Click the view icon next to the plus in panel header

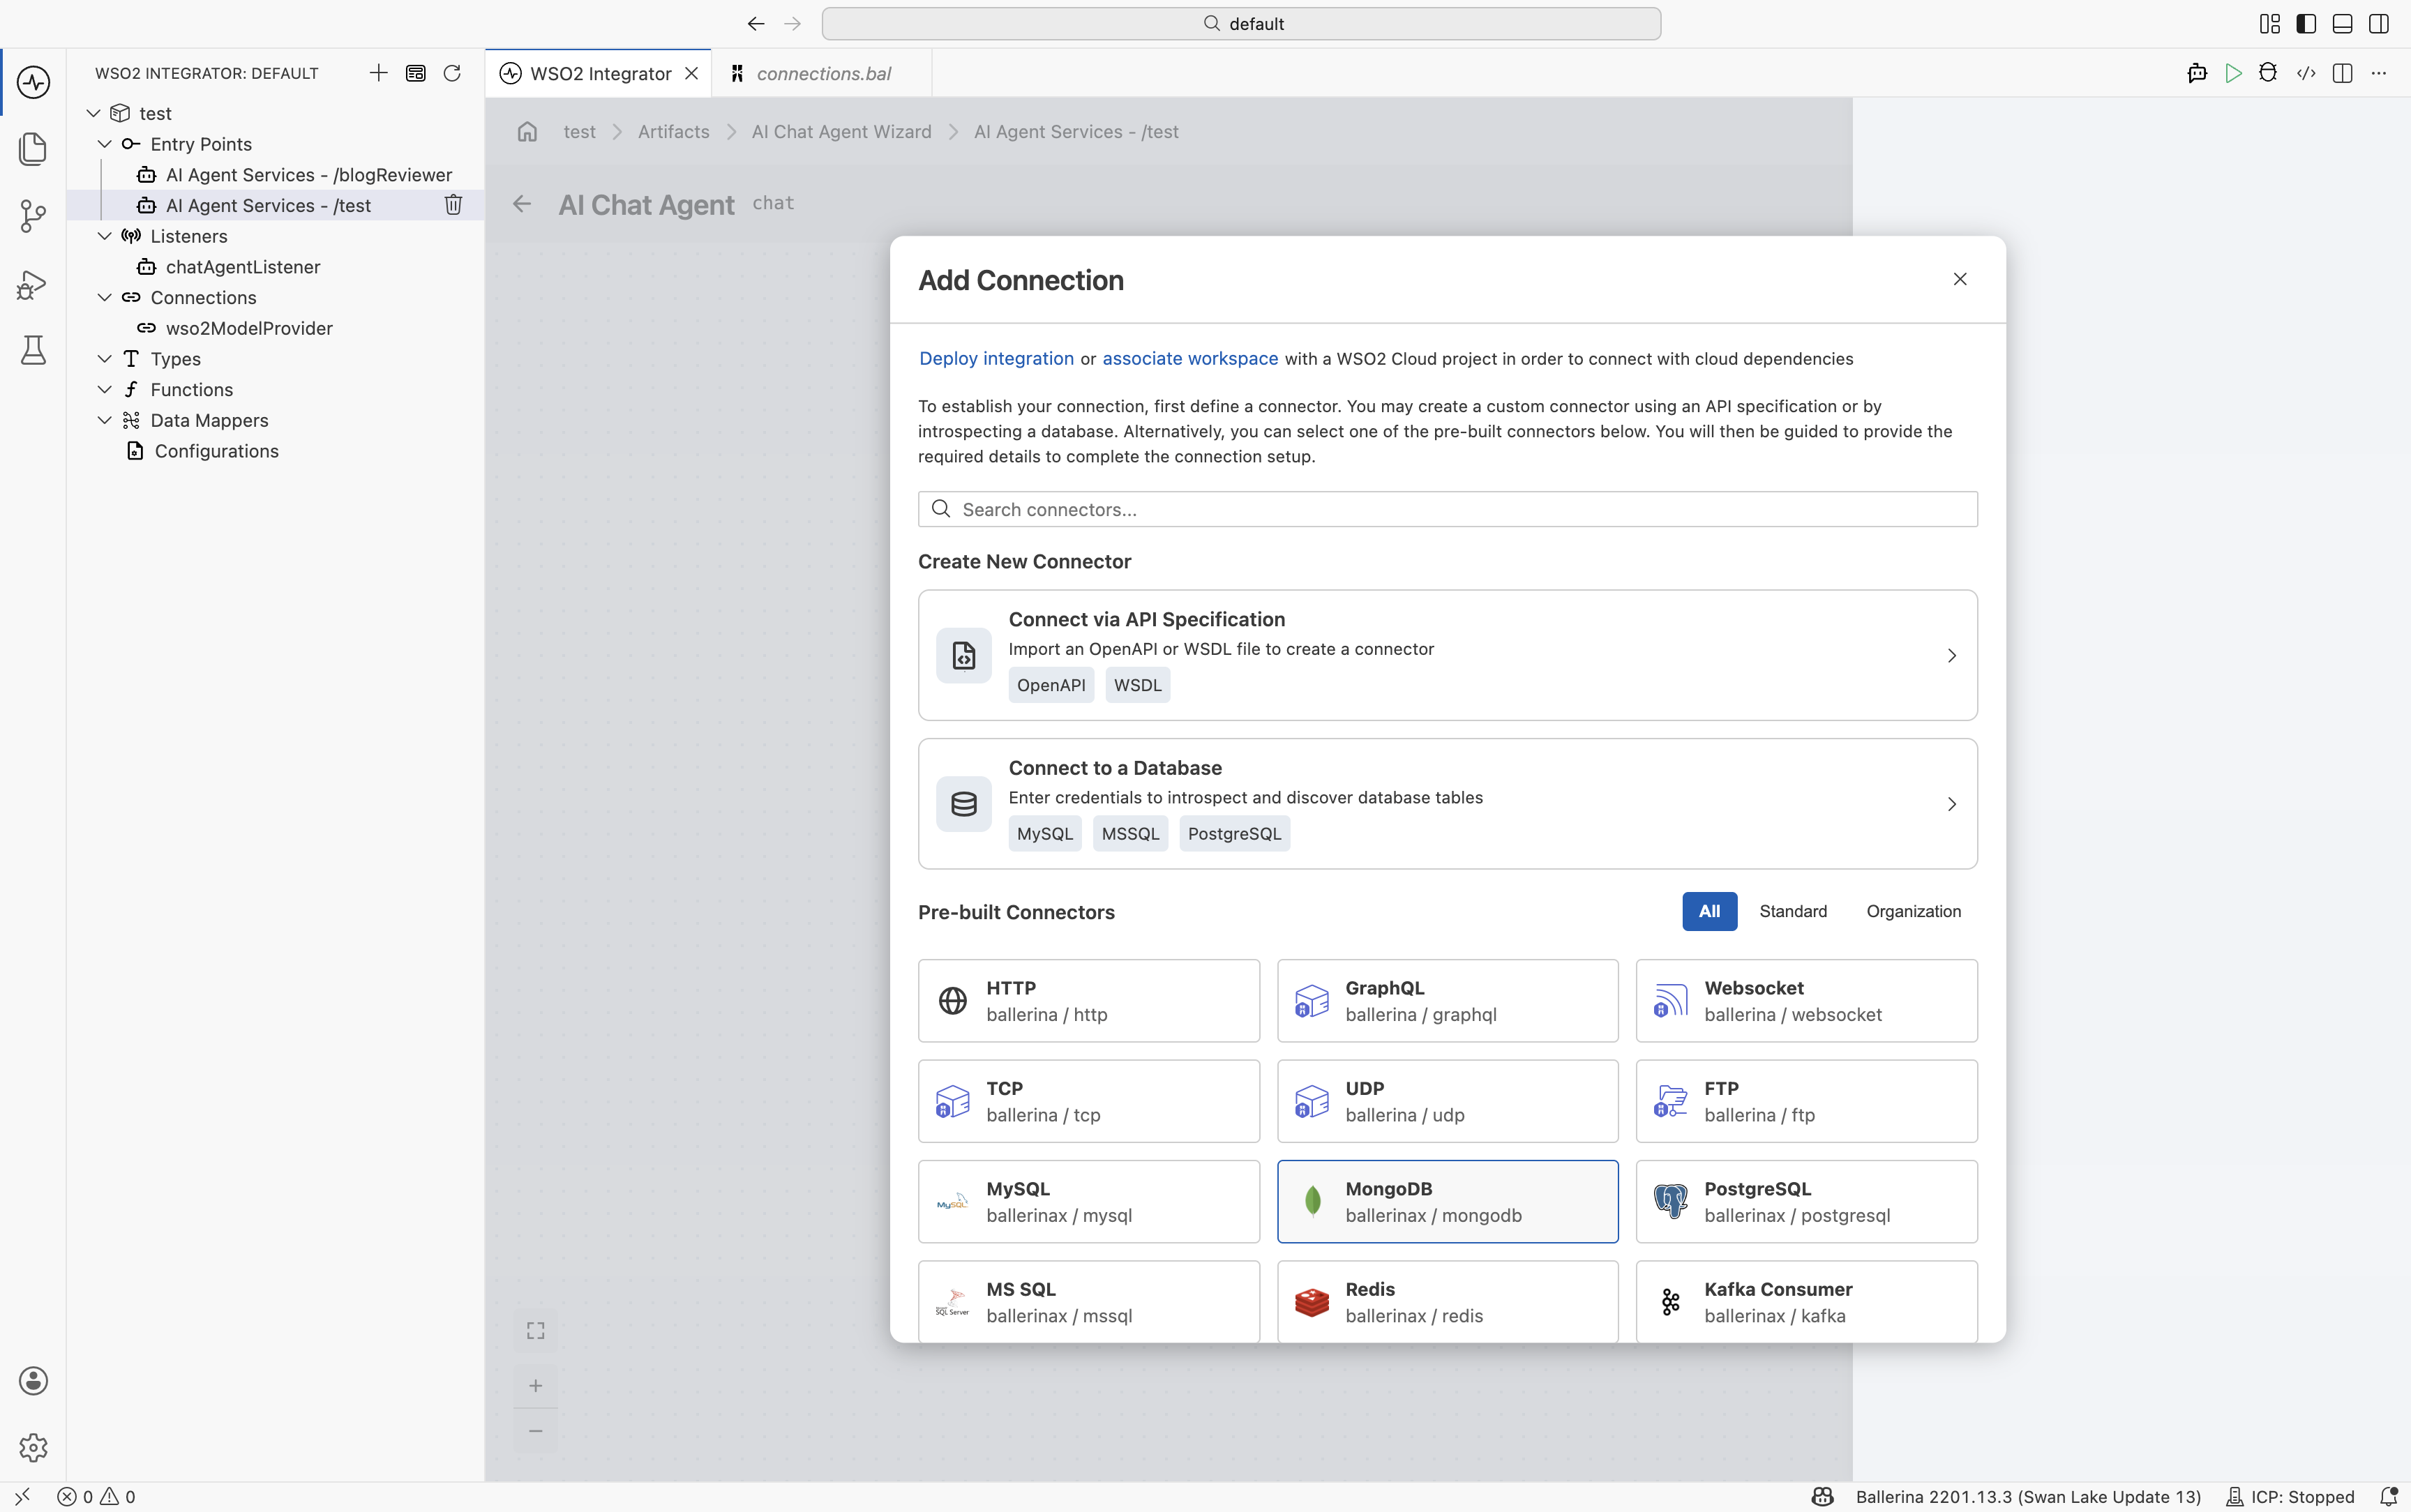click(416, 73)
